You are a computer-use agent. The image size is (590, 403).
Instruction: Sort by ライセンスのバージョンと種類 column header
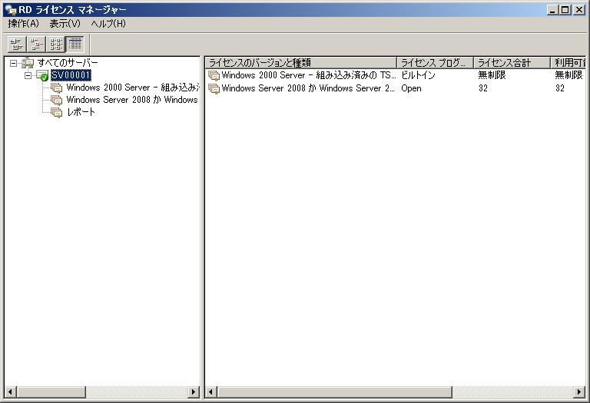pyautogui.click(x=301, y=63)
